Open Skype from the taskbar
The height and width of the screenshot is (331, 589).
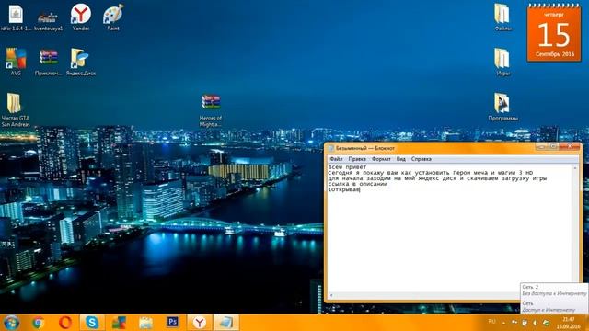pos(92,323)
